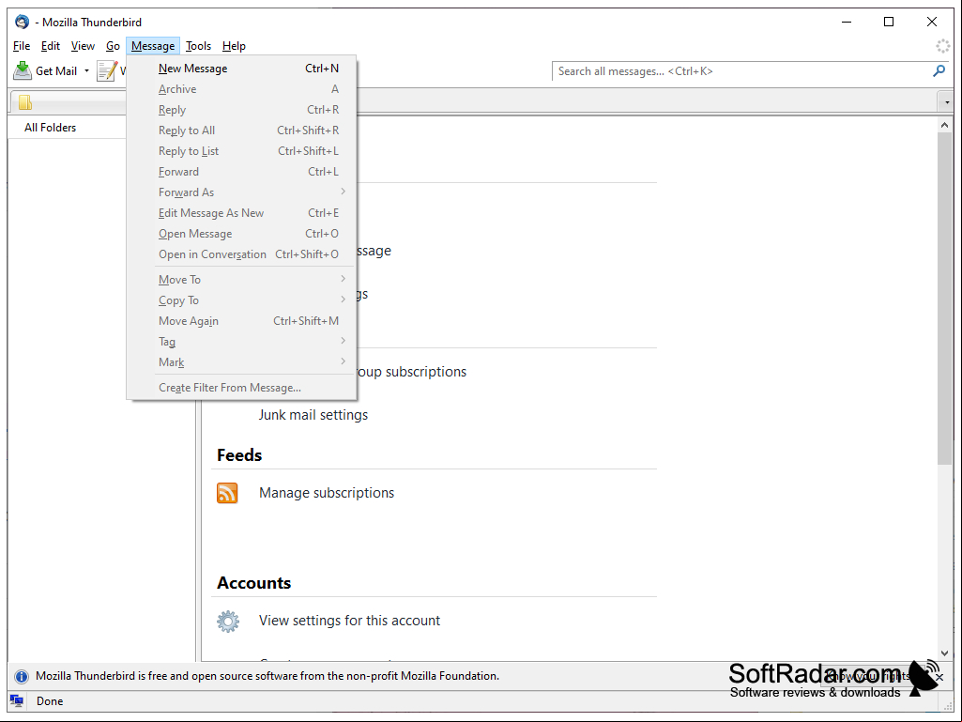
Task: Select Create Filter From Message
Action: (x=242, y=388)
